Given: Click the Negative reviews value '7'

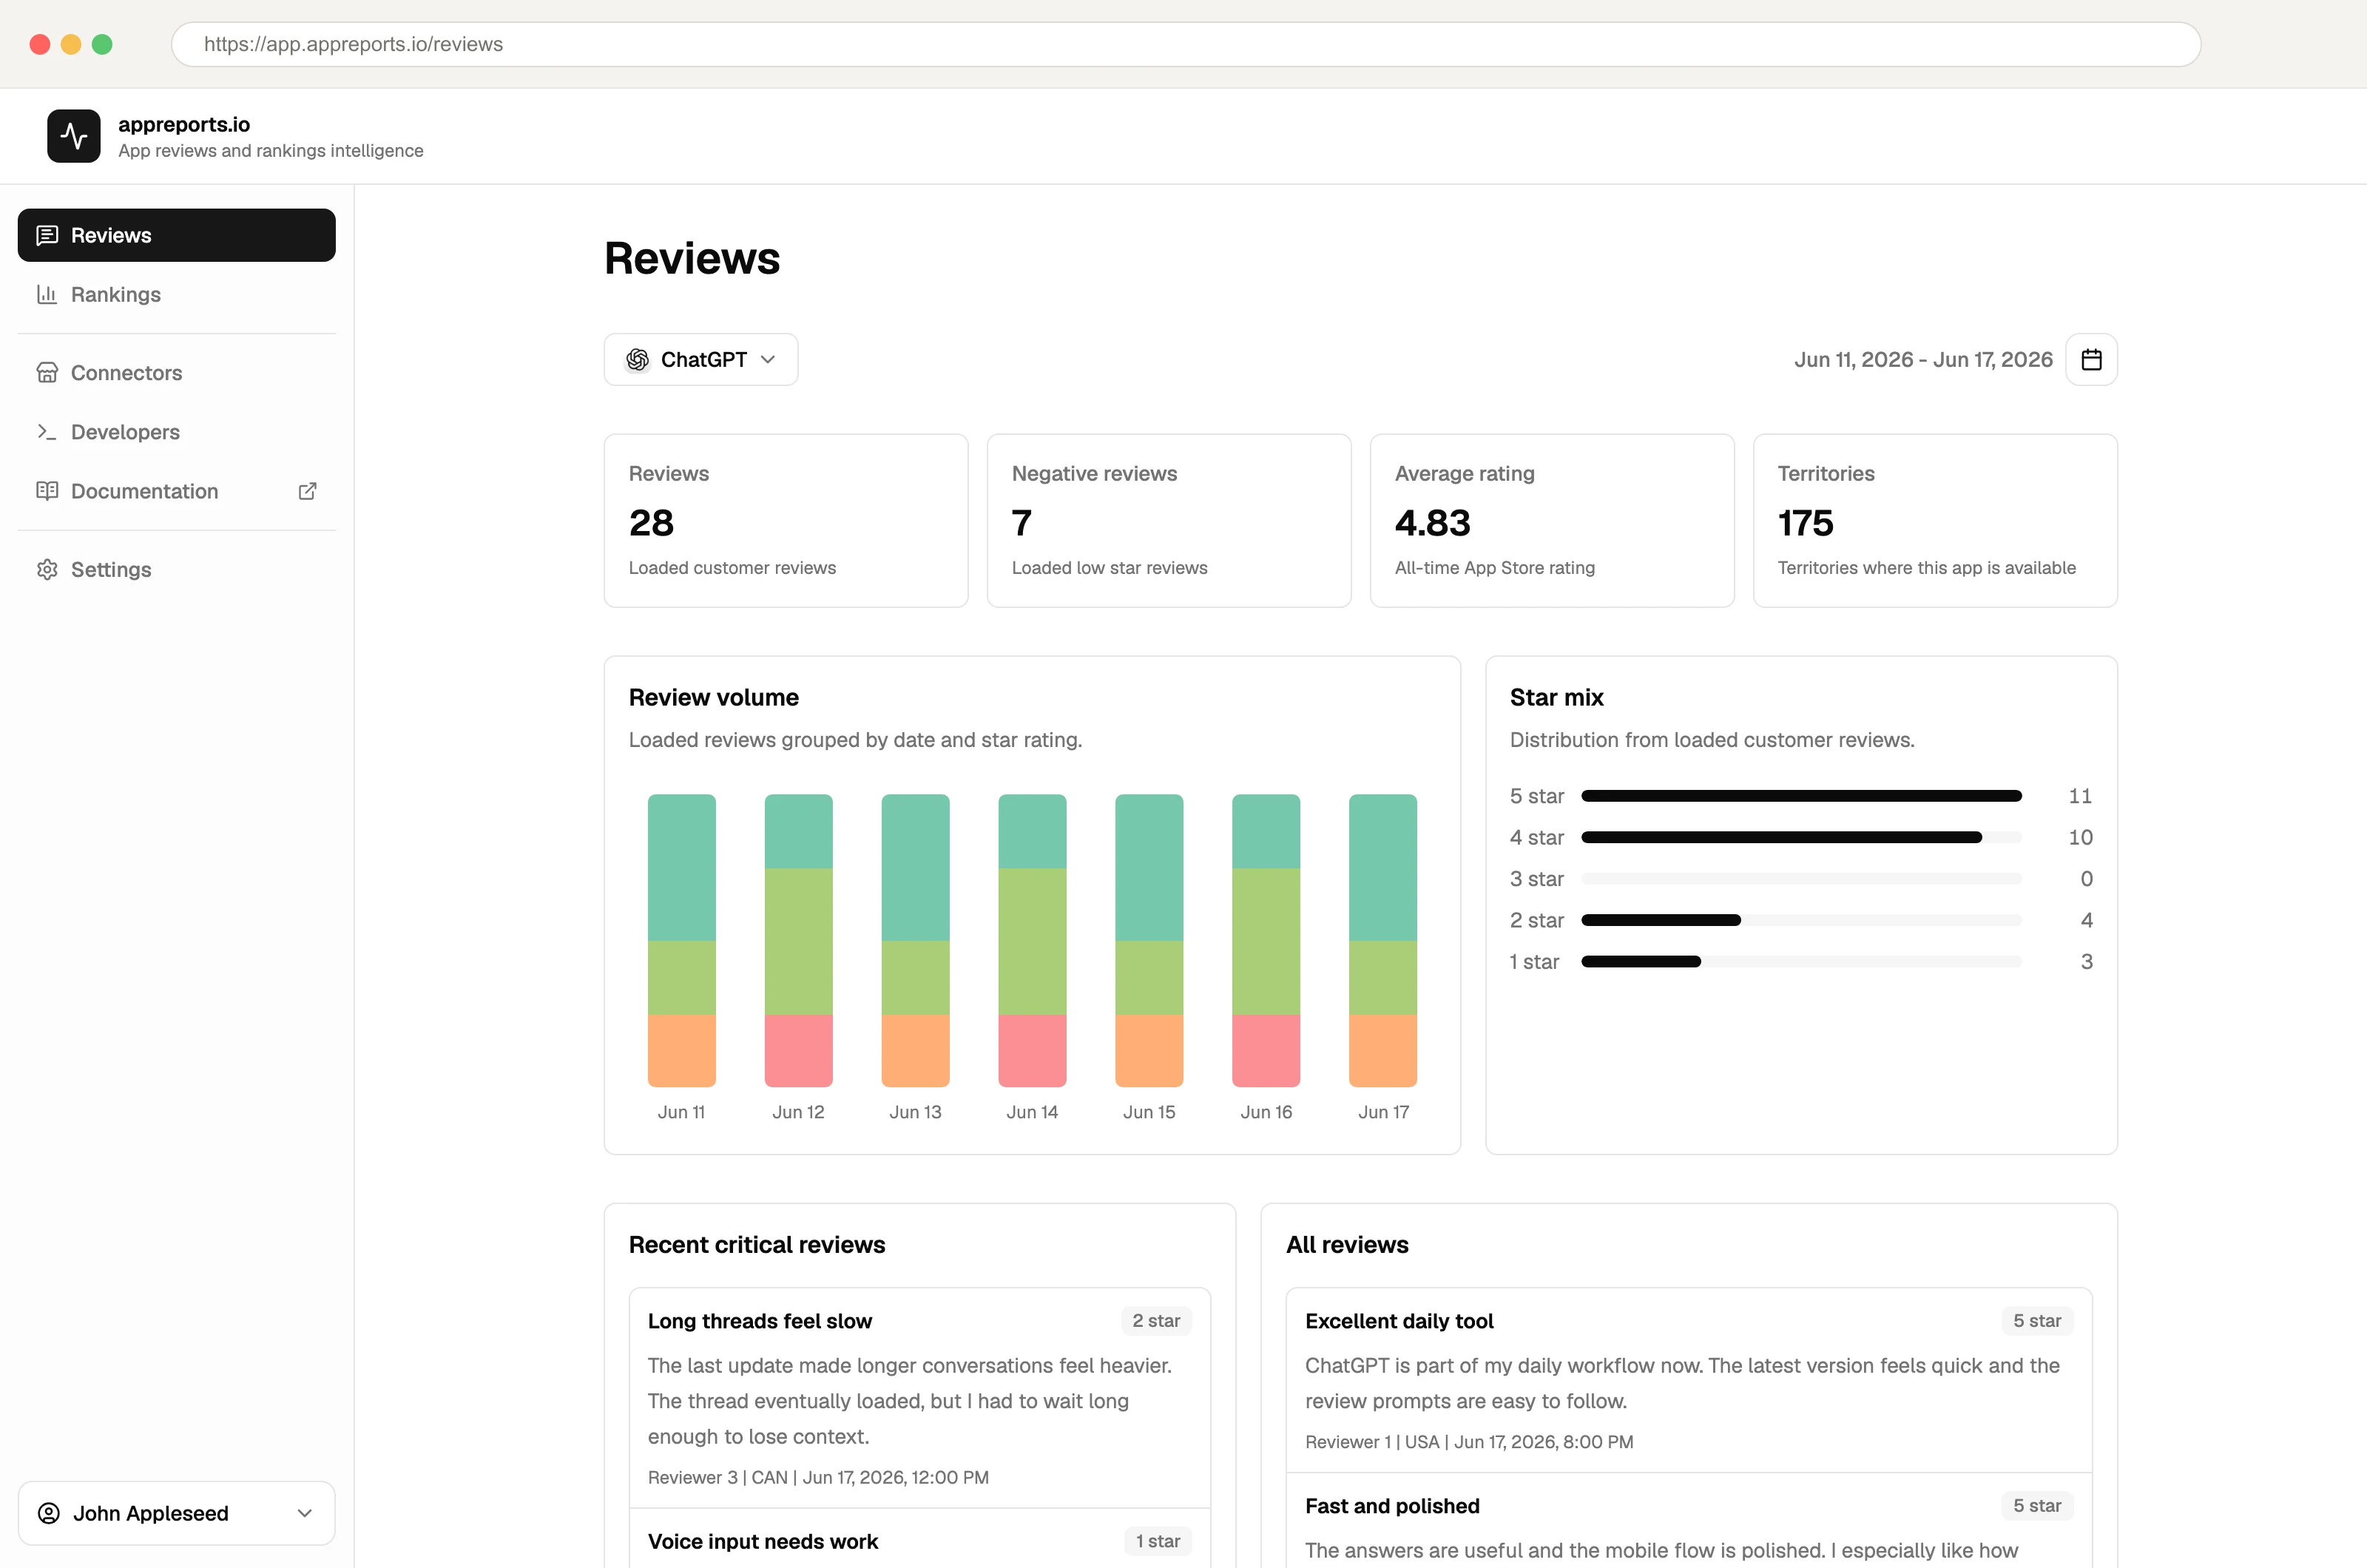Looking at the screenshot, I should (1022, 523).
